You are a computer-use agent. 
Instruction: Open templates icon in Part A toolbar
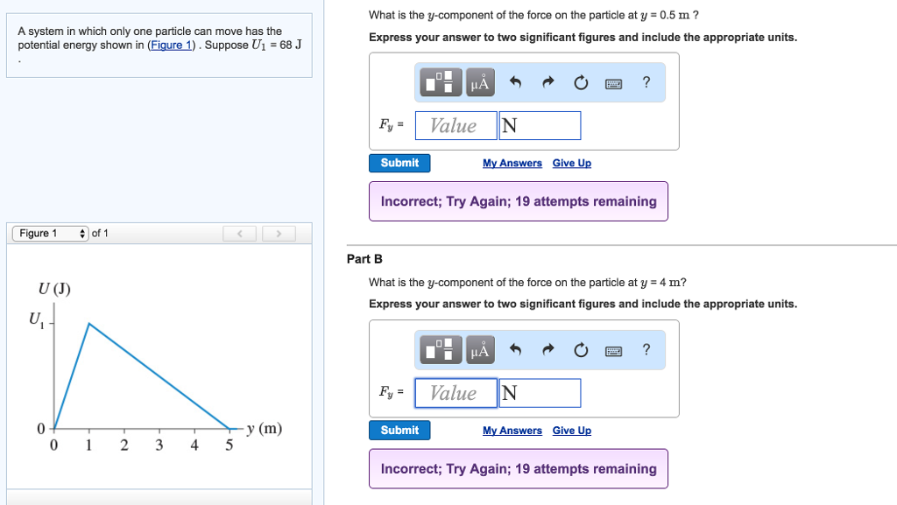click(442, 83)
